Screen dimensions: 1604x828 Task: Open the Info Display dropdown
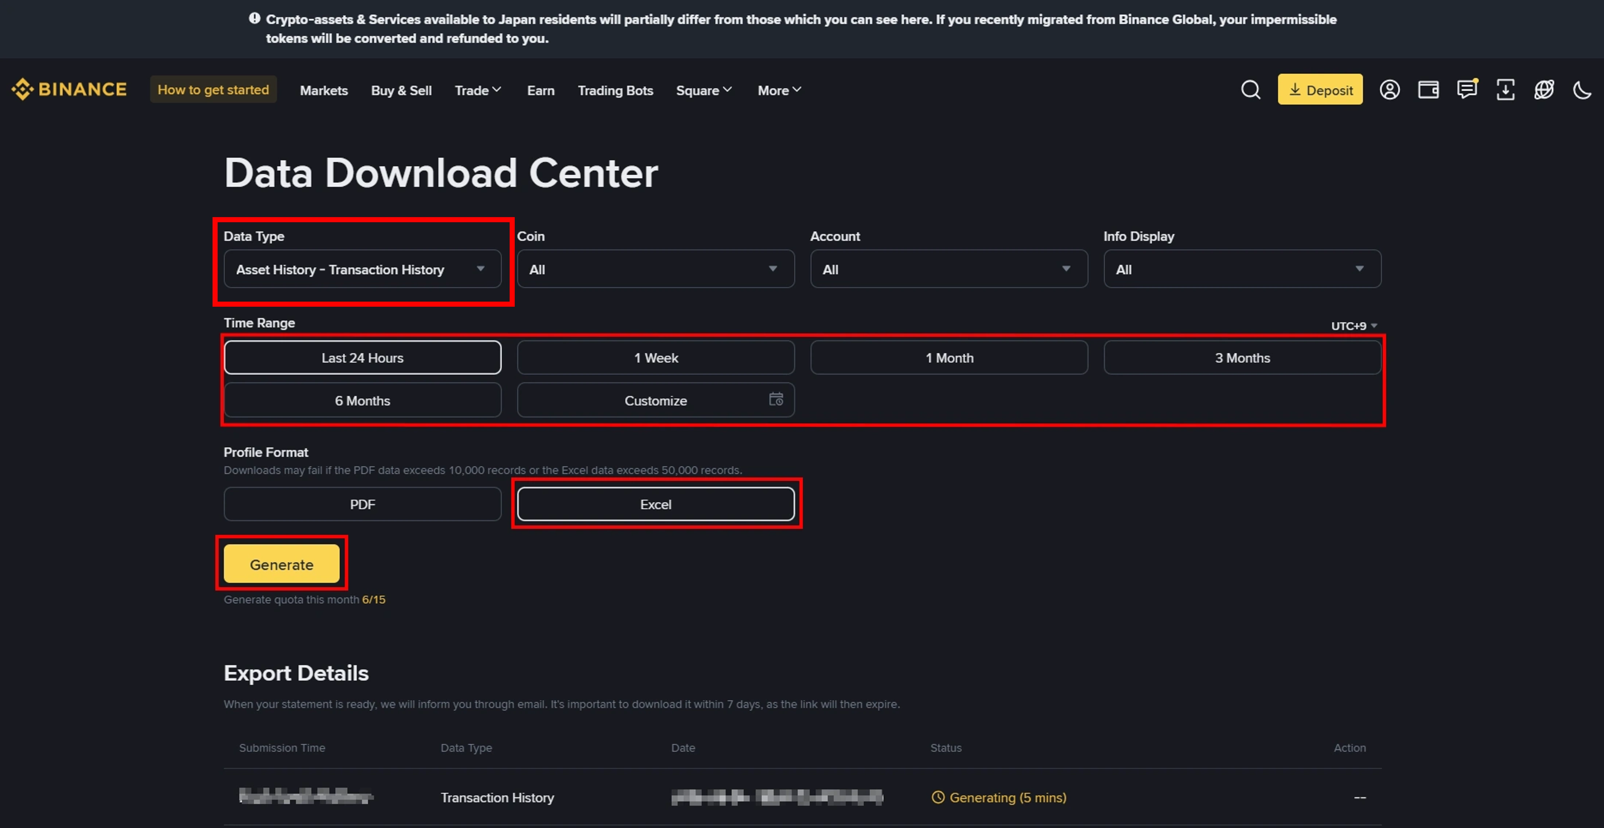pyautogui.click(x=1242, y=269)
